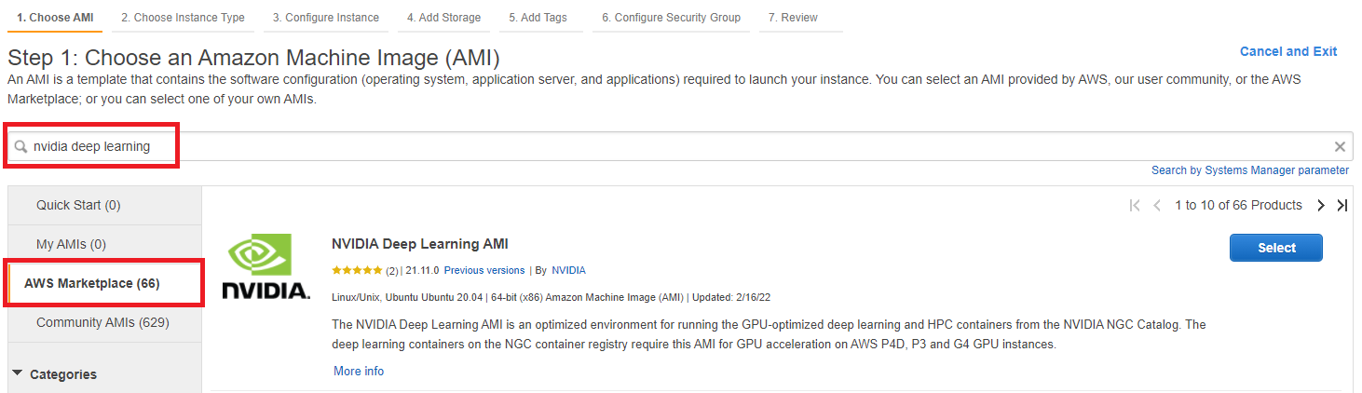
Task: Go to next page of products
Action: click(1321, 206)
